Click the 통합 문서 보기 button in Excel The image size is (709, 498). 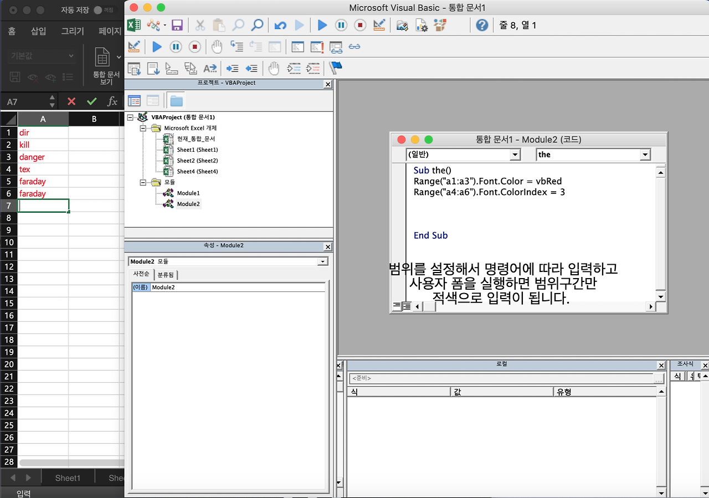106,65
